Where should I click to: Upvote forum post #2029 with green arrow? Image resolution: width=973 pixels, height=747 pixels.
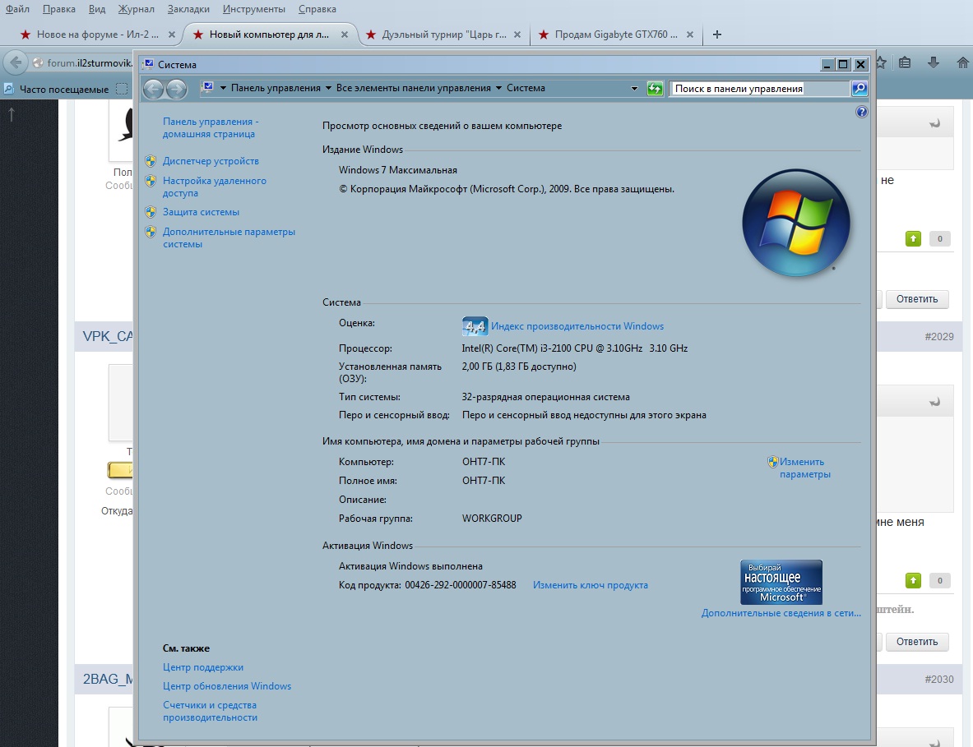point(913,581)
